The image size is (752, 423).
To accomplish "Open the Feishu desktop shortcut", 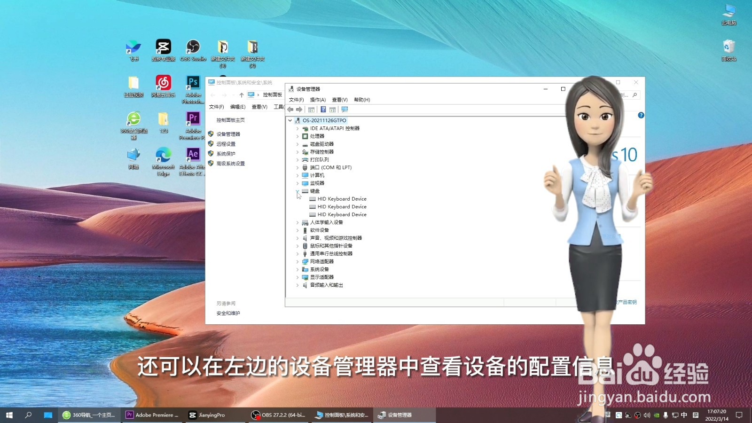I will pyautogui.click(x=133, y=50).
